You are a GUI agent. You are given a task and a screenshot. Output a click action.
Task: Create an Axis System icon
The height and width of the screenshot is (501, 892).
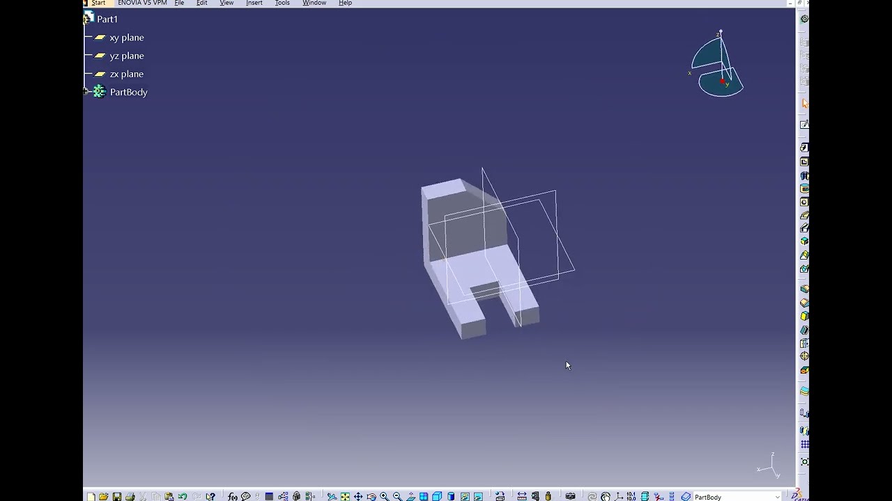[x=619, y=496]
